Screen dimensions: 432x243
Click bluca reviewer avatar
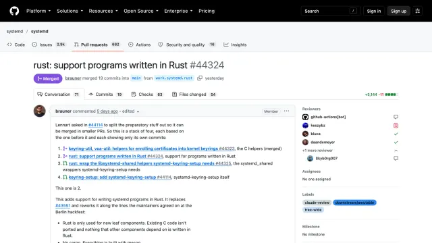pos(305,134)
